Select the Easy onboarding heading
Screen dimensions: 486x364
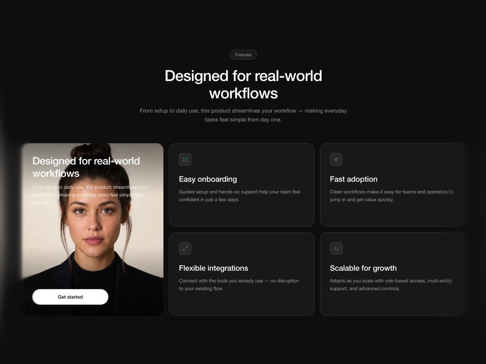pyautogui.click(x=208, y=179)
